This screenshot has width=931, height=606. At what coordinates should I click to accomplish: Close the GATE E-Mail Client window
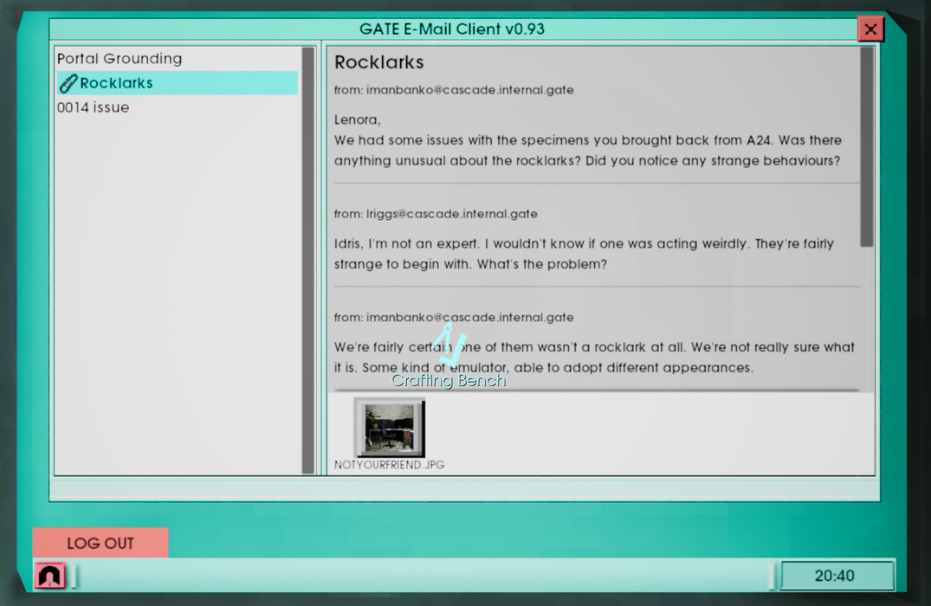(x=870, y=29)
